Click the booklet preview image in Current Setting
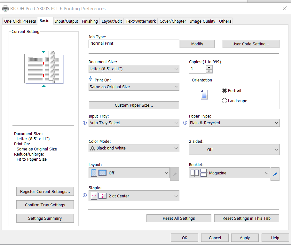Image resolution: width=291 pixels, height=245 pixels. click(43, 69)
